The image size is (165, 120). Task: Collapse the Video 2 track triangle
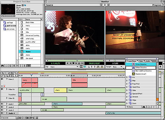7,79
